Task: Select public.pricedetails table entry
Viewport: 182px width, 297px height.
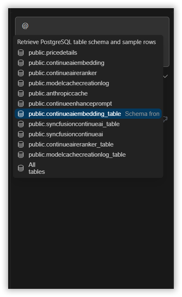Action: (88, 53)
